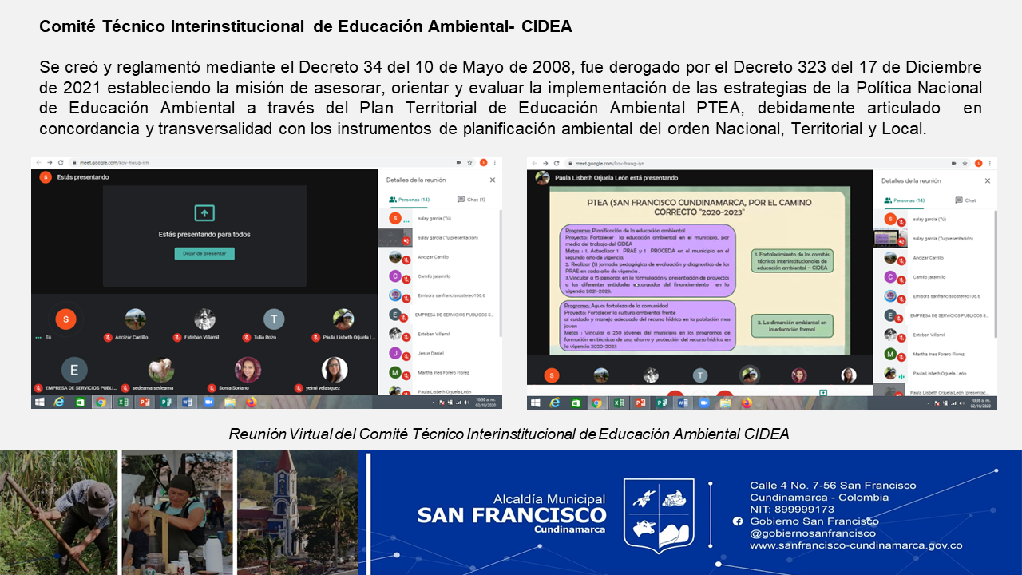The height and width of the screenshot is (575, 1022).
Task: Click the Facebook icon beside 'Gobierno San Francisco'
Action: pos(738,521)
